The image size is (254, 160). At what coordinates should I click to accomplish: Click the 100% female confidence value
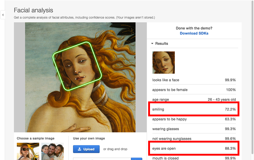231,90
